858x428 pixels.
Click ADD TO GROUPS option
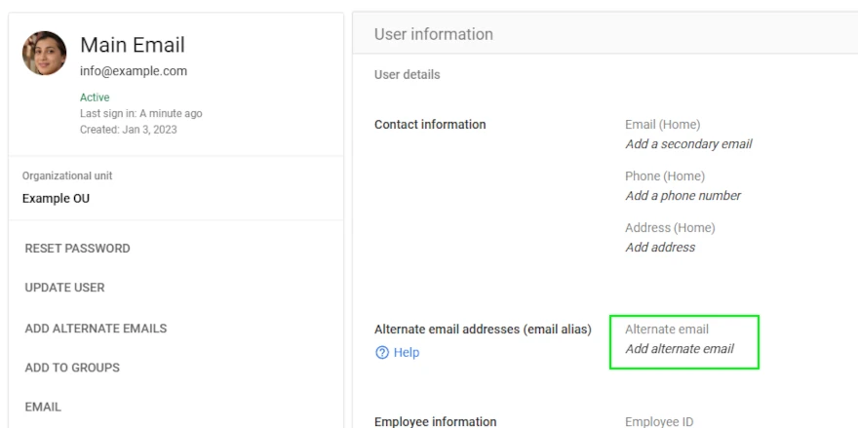pyautogui.click(x=72, y=368)
